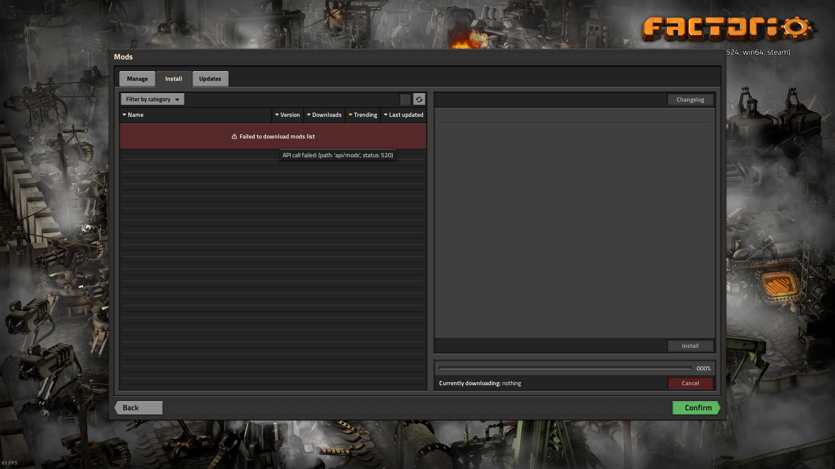Click the Install button for the mod

690,346
